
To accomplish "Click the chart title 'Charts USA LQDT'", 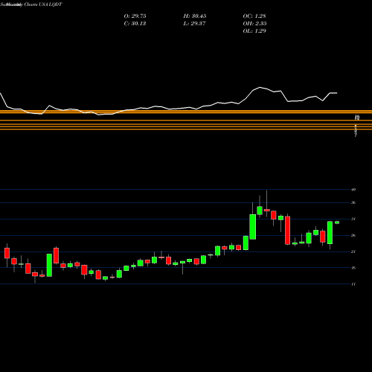I will (43, 4).
